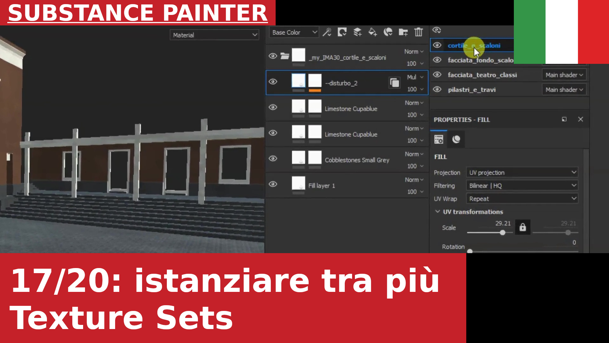Screen dimensions: 609x343
Task: Open the UV projection dropdown
Action: (522, 172)
